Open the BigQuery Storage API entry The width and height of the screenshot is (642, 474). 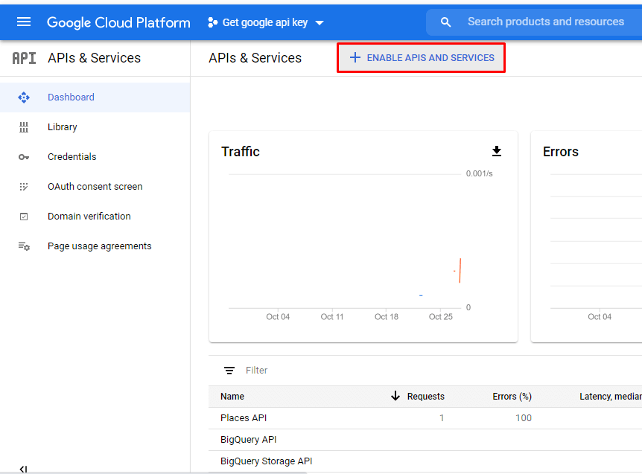click(x=266, y=461)
